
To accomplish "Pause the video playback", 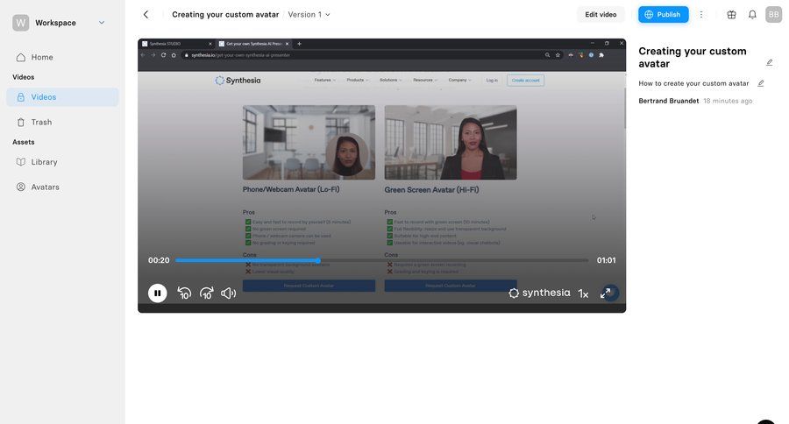I will click(158, 293).
